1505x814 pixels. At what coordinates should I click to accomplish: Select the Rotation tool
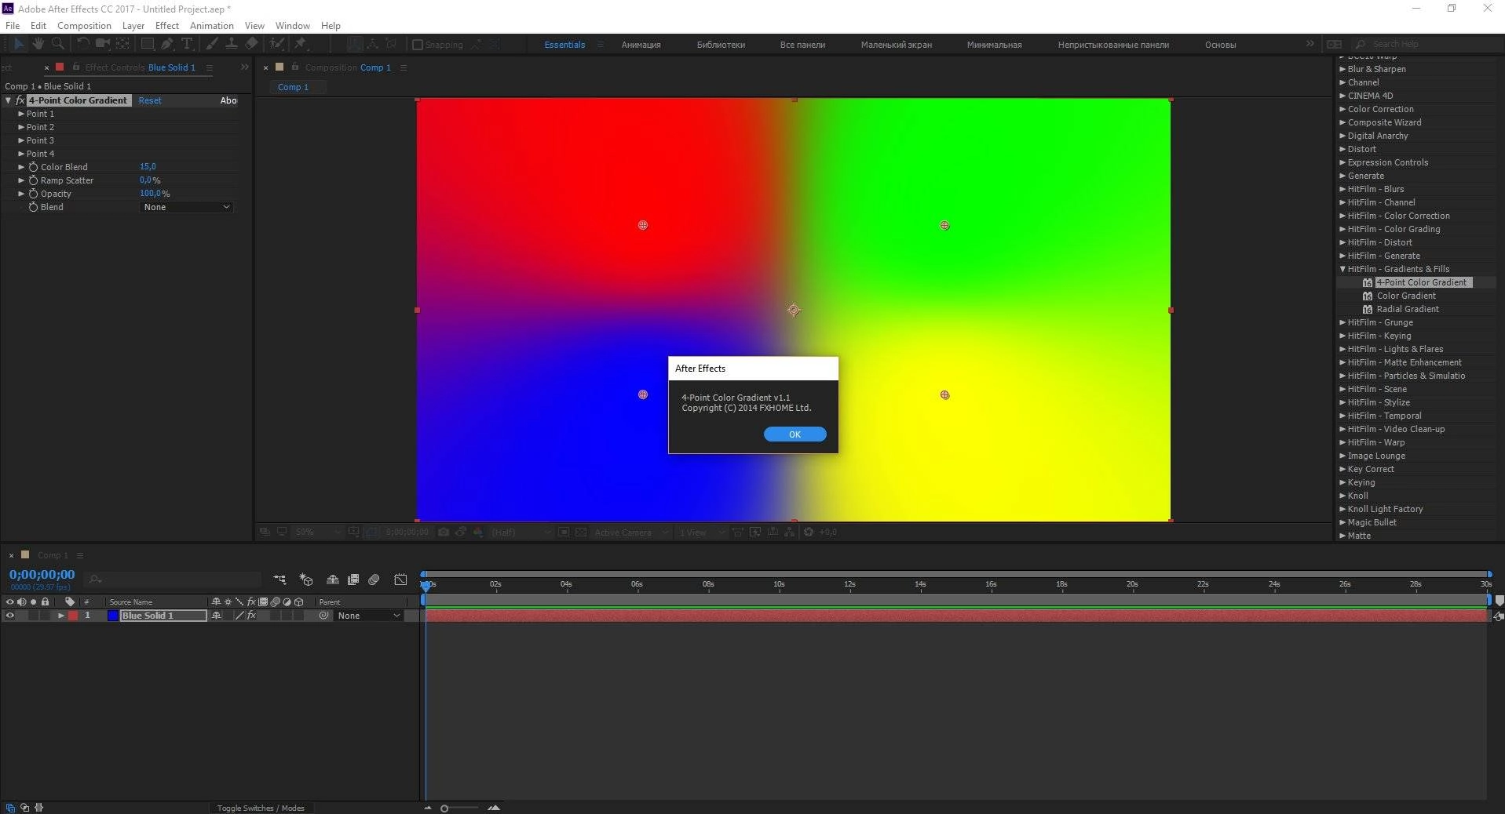tap(82, 44)
